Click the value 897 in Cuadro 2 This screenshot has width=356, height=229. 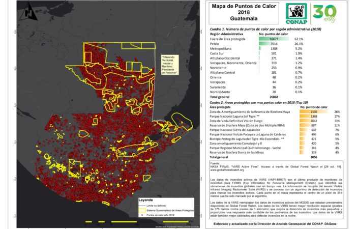[314, 125]
